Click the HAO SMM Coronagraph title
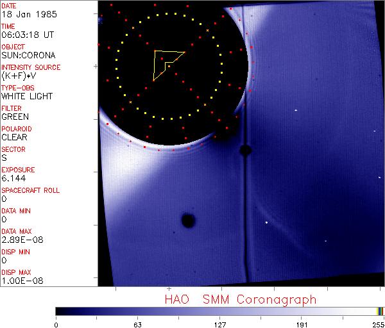385x328 pixels. click(241, 299)
